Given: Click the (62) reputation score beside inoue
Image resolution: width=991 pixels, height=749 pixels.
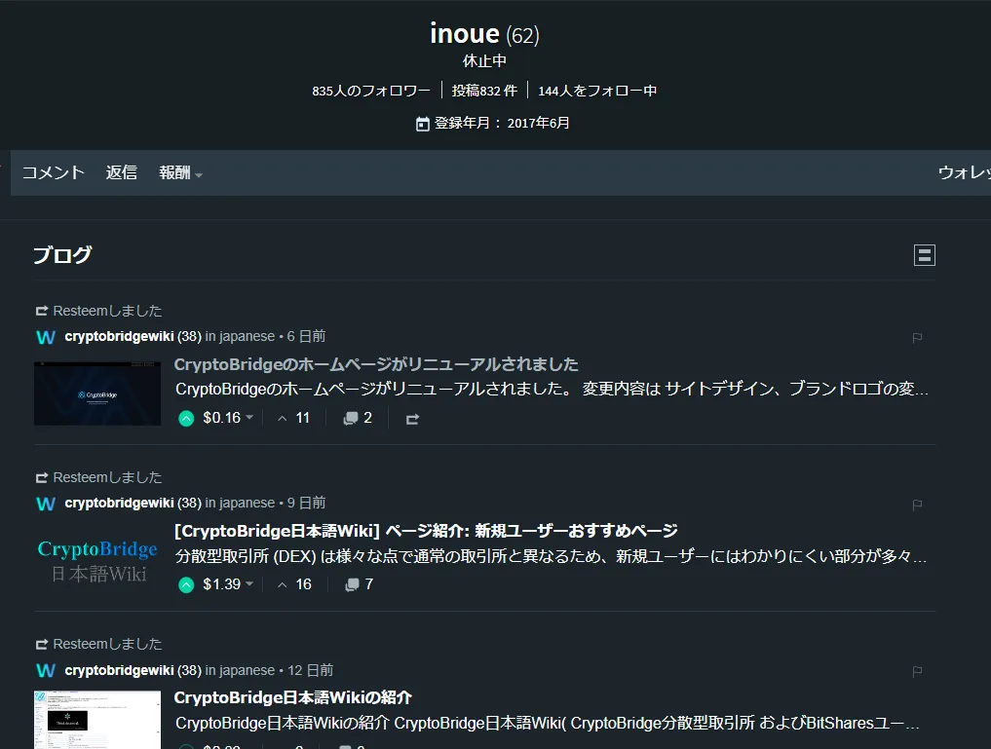Looking at the screenshot, I should (522, 35).
